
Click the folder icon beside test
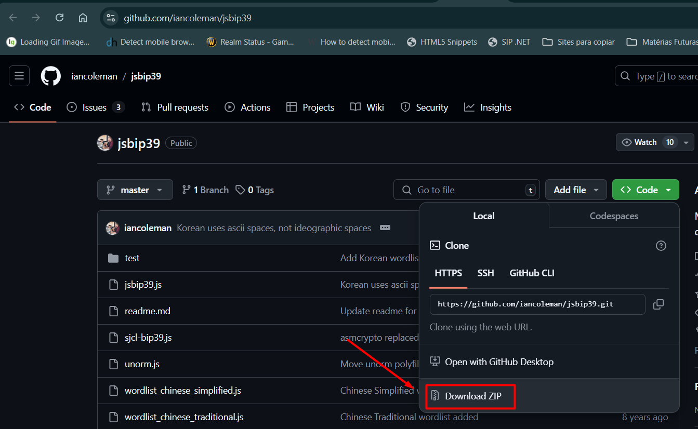113,258
